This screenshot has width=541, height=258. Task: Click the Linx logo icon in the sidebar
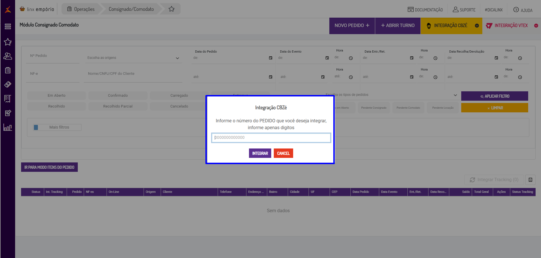point(8,9)
